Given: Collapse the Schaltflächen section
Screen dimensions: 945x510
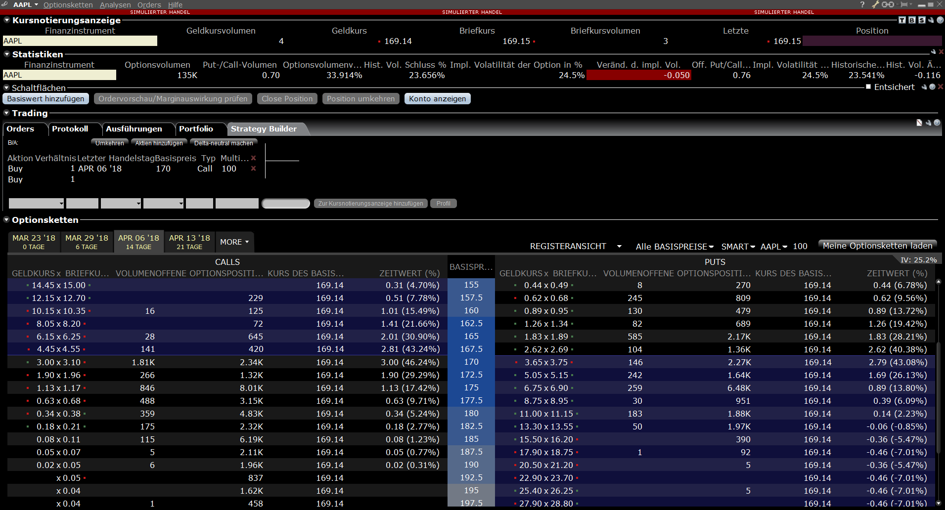Looking at the screenshot, I should pos(7,88).
